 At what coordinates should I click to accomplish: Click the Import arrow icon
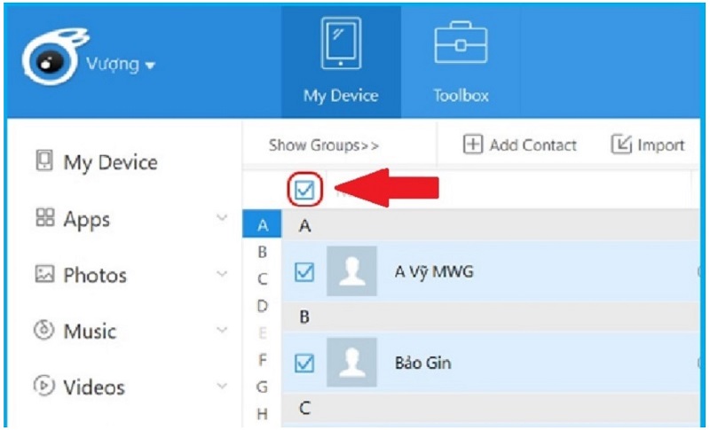(x=620, y=145)
